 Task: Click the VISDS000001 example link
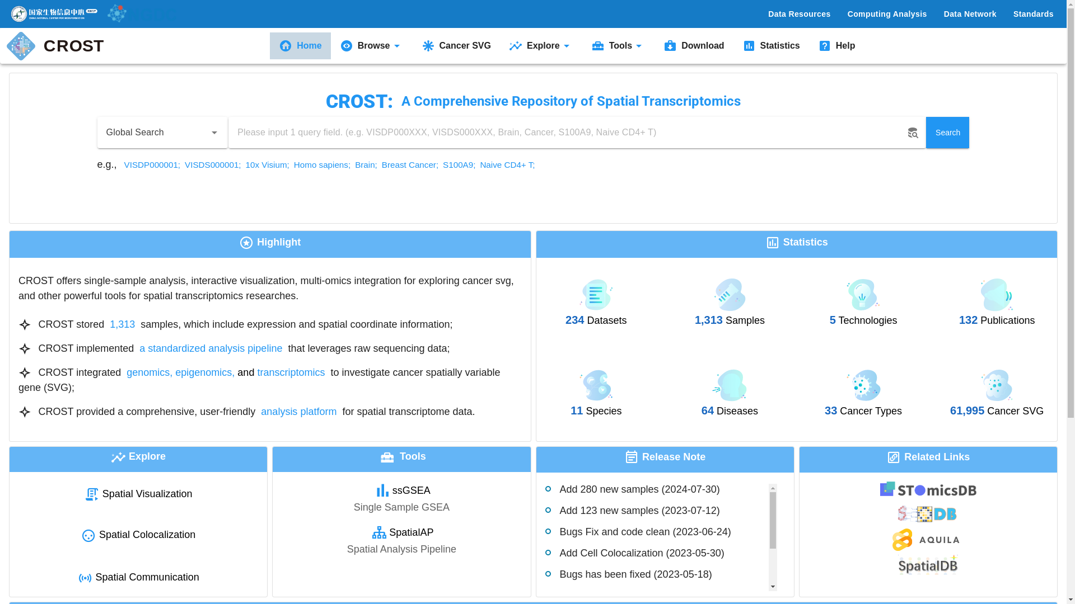[213, 165]
